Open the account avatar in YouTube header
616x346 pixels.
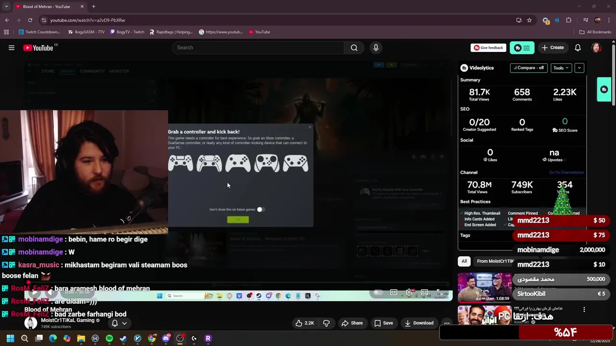click(596, 48)
